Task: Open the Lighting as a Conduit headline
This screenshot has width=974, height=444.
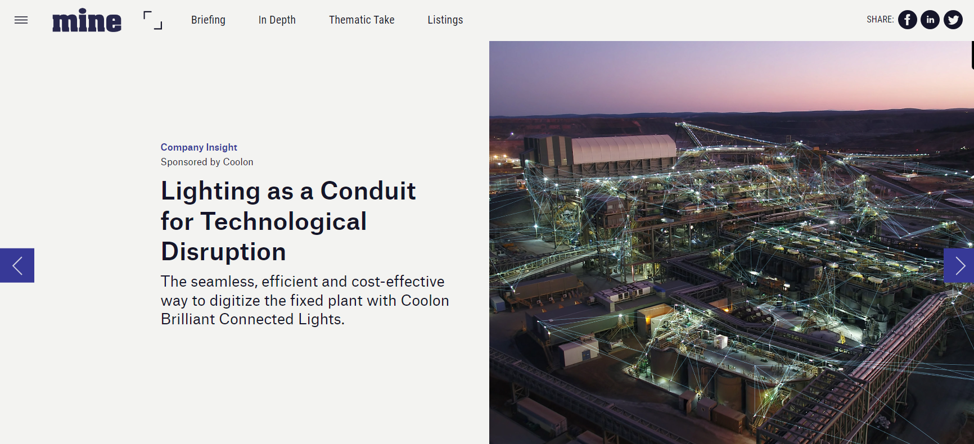Action: [288, 221]
